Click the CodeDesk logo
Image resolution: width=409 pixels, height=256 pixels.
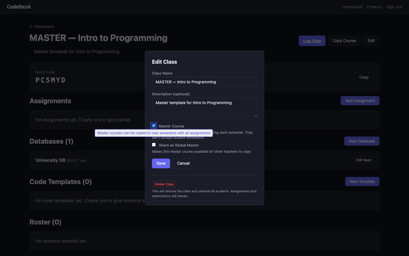coord(19,6)
